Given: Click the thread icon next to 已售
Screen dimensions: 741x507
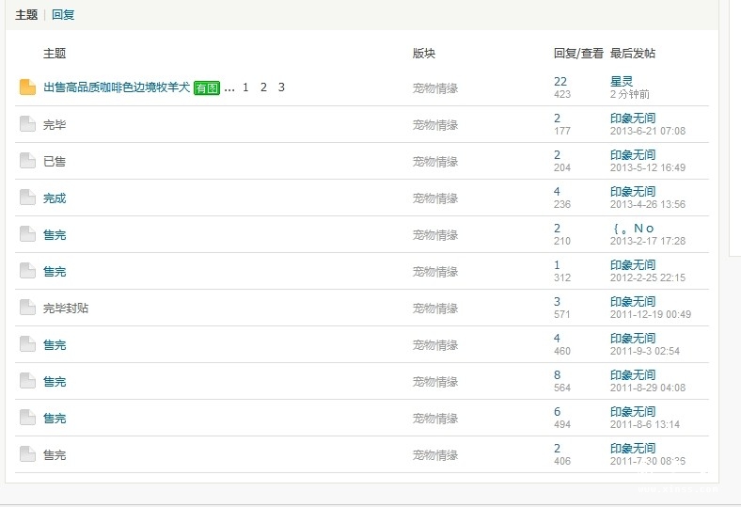Looking at the screenshot, I should (x=27, y=161).
